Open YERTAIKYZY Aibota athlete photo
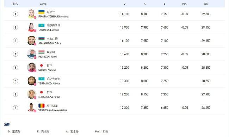This screenshot has height=137, width=229. pyautogui.click(x=32, y=81)
